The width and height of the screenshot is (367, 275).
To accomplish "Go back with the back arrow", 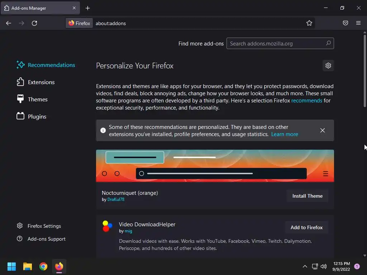I will point(9,23).
